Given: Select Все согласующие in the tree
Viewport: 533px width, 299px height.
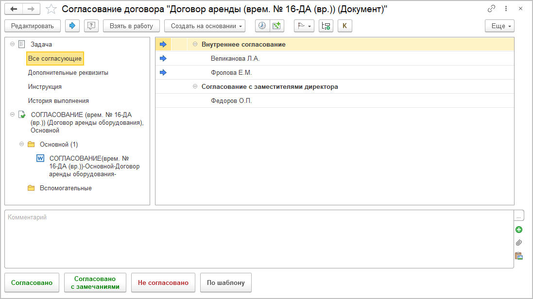Looking at the screenshot, I should pyautogui.click(x=55, y=58).
